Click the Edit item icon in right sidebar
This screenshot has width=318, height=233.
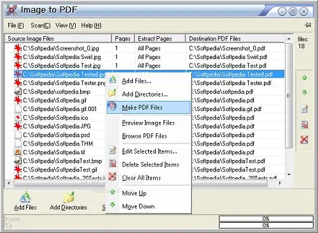[305, 109]
